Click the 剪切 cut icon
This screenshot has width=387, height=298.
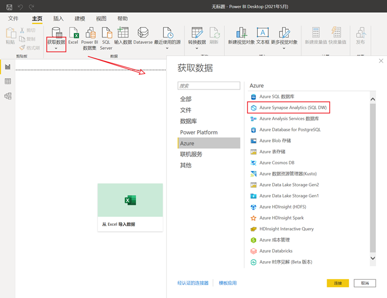pos(22,30)
